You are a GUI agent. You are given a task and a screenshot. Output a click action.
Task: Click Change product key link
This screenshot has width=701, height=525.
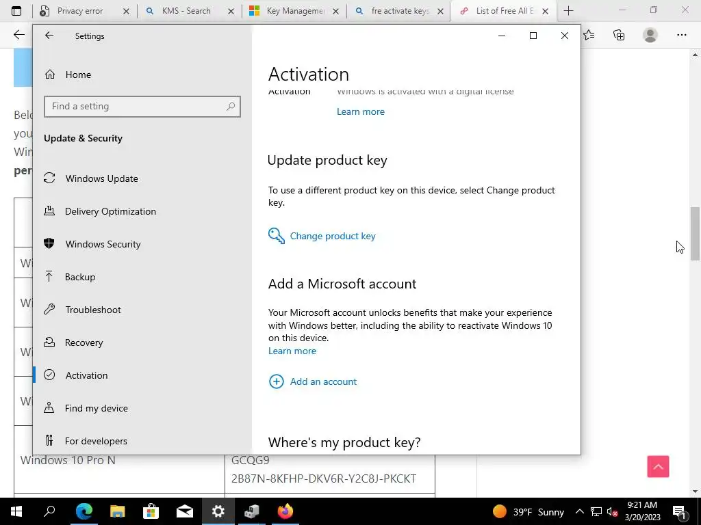click(x=333, y=236)
